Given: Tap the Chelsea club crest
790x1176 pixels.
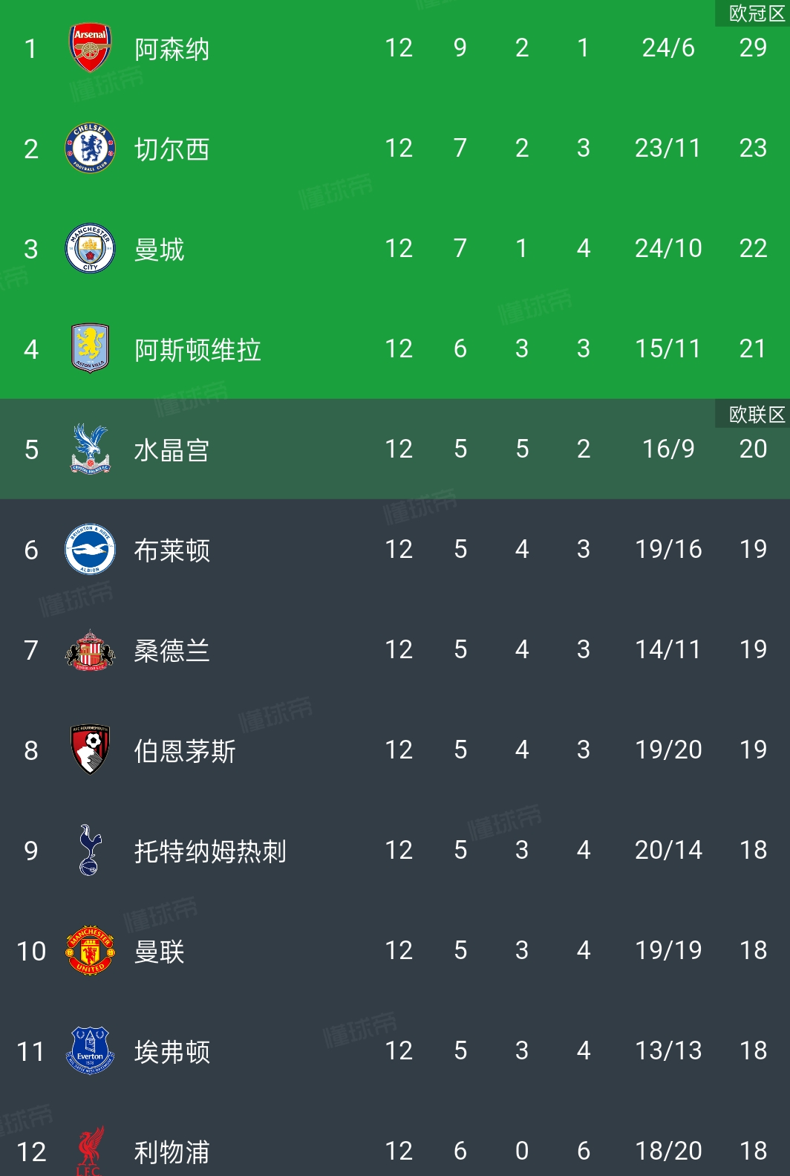Looking at the screenshot, I should click(90, 149).
